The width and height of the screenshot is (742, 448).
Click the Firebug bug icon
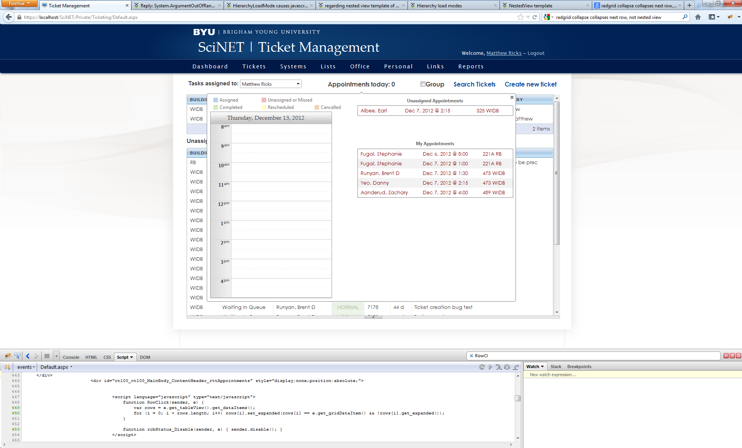coord(8,356)
